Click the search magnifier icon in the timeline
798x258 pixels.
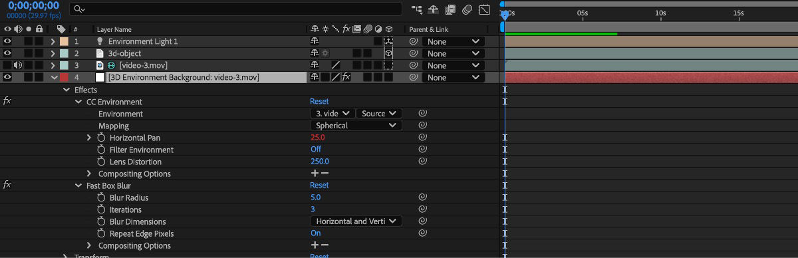80,9
